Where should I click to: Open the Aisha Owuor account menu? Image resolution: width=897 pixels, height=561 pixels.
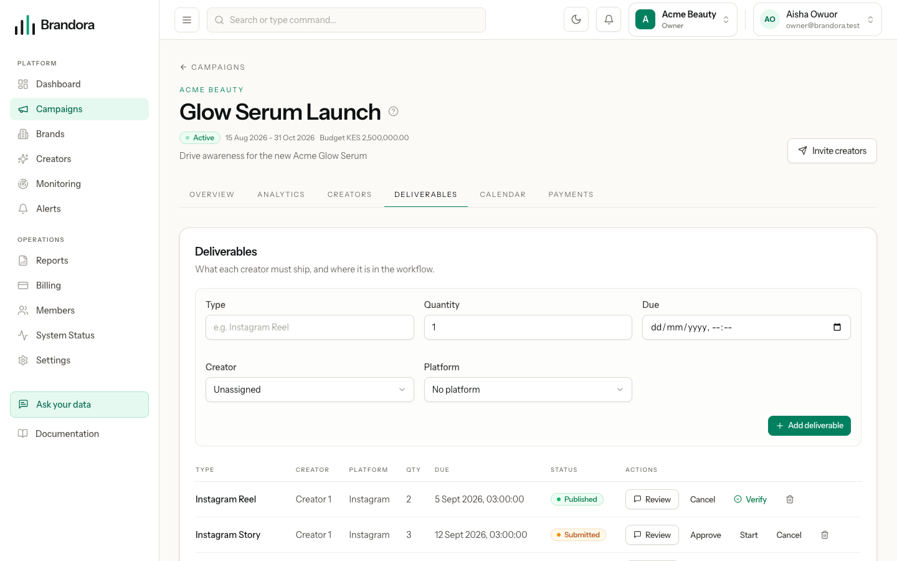817,20
